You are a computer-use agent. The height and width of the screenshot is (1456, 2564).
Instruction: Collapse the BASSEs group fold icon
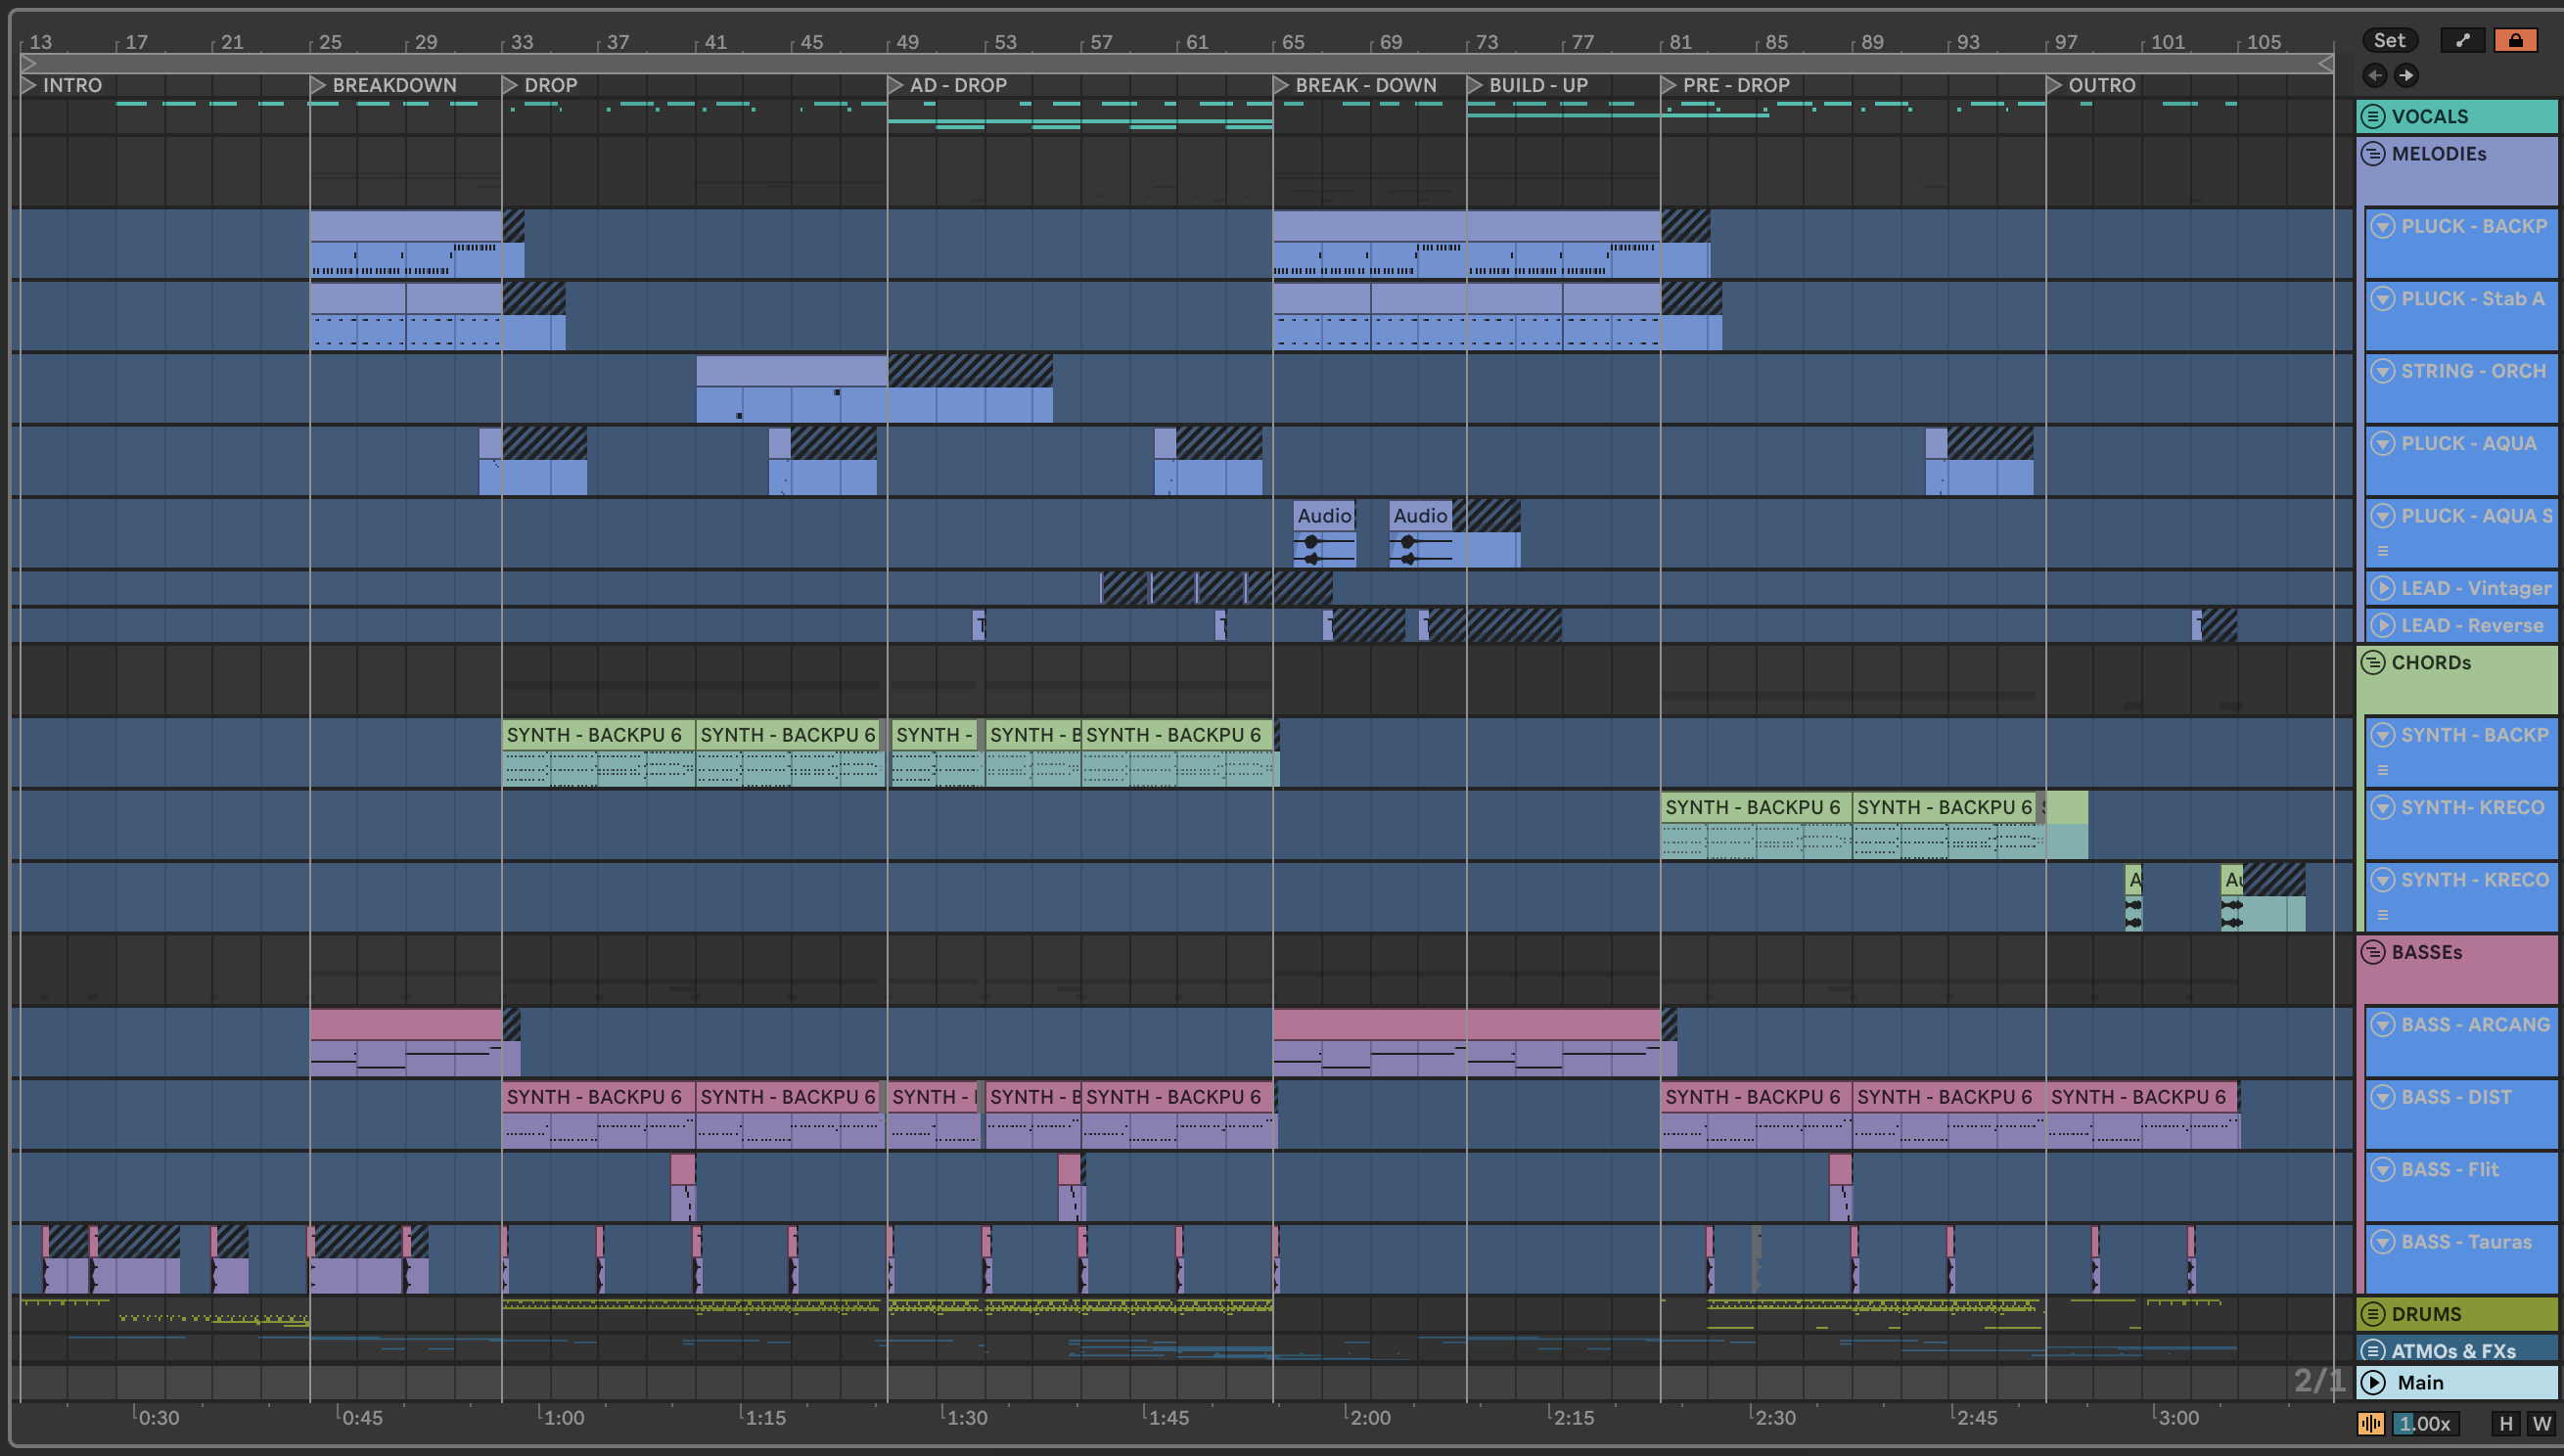coord(2372,952)
